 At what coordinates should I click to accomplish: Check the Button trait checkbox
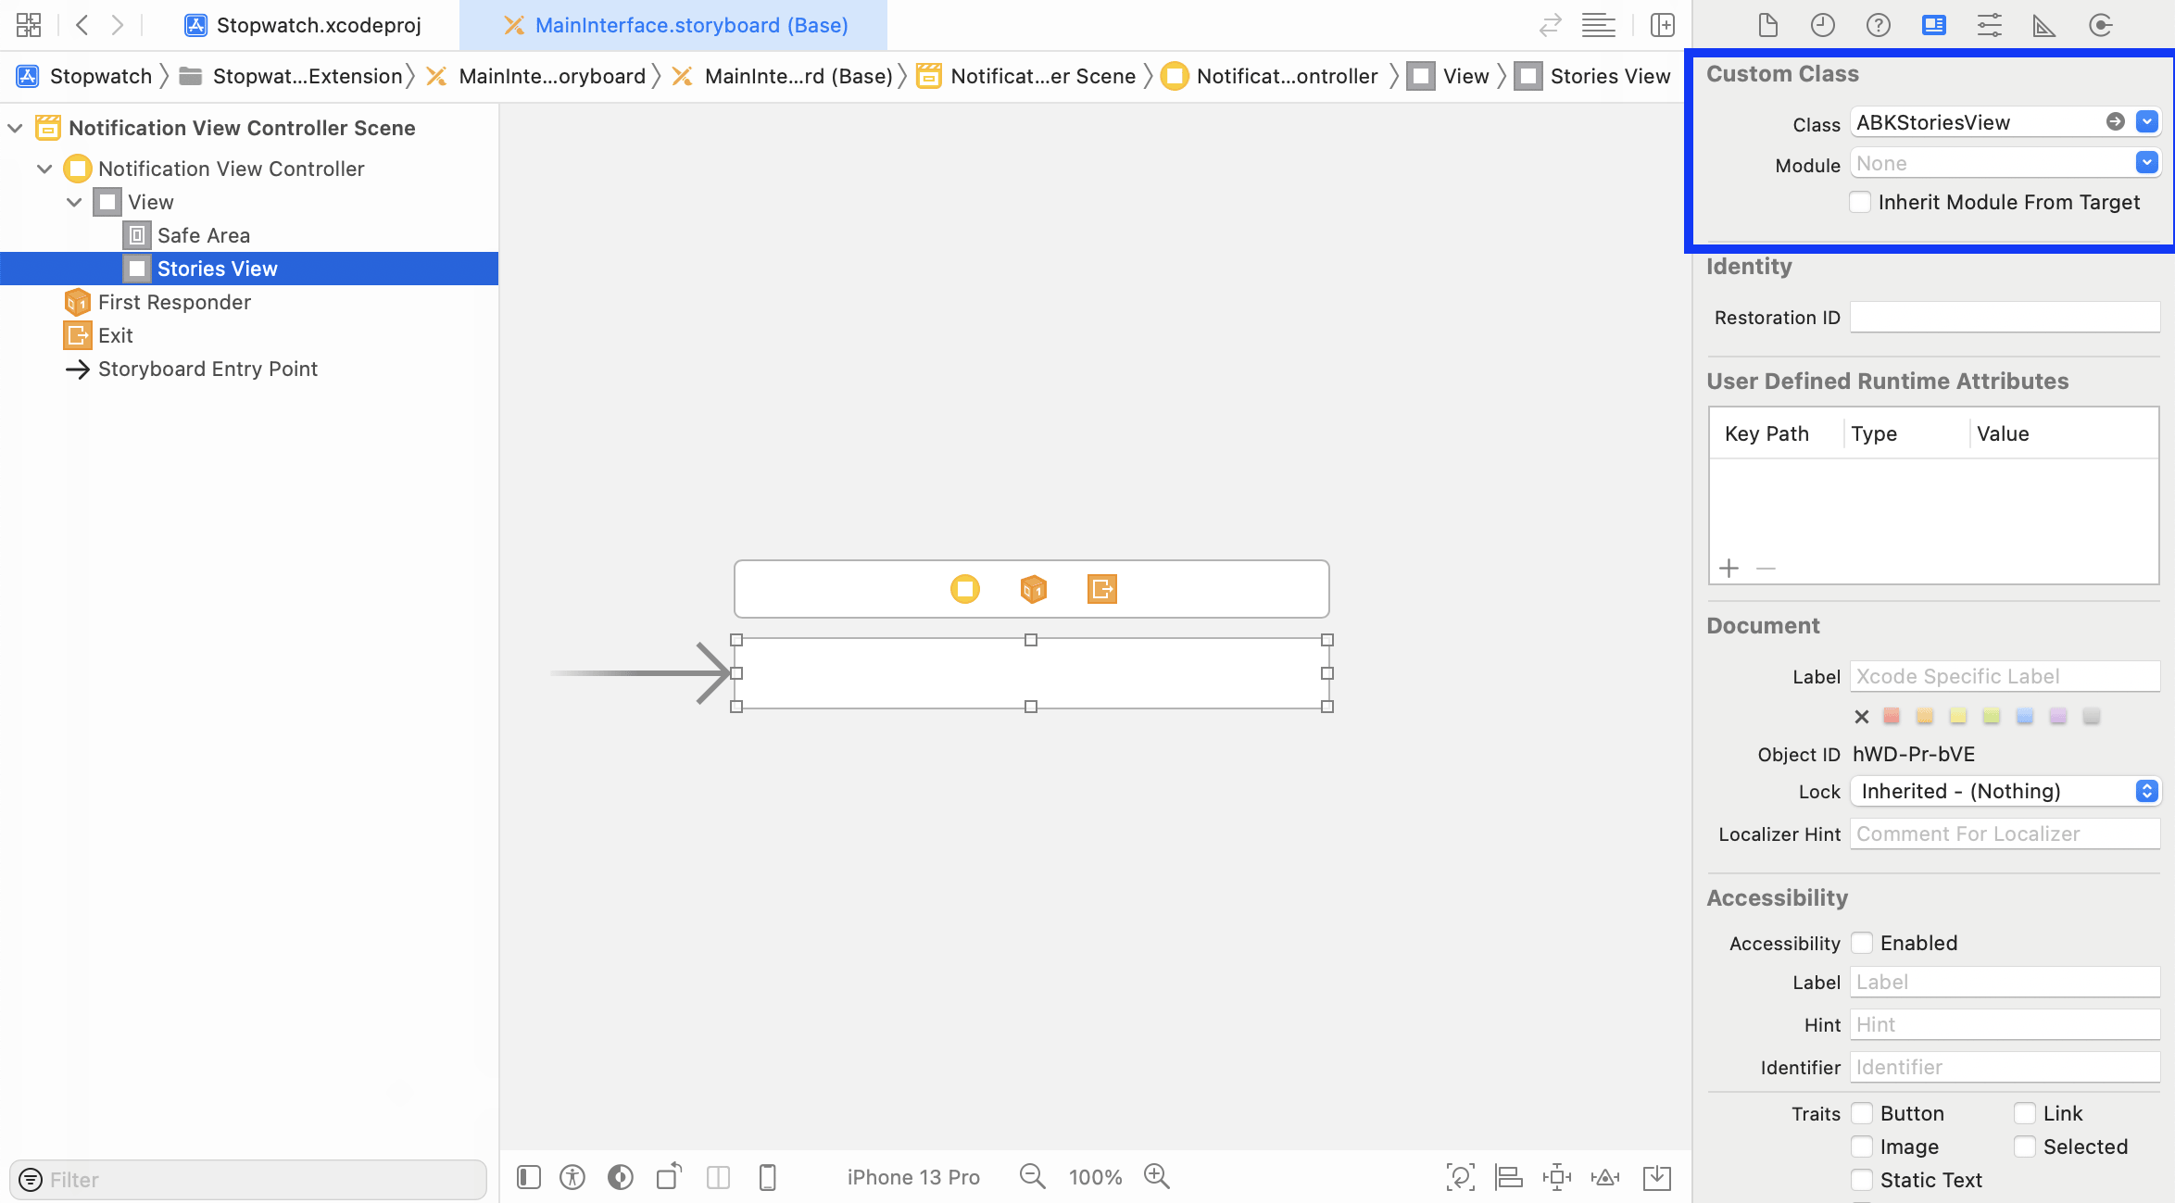1862,1113
